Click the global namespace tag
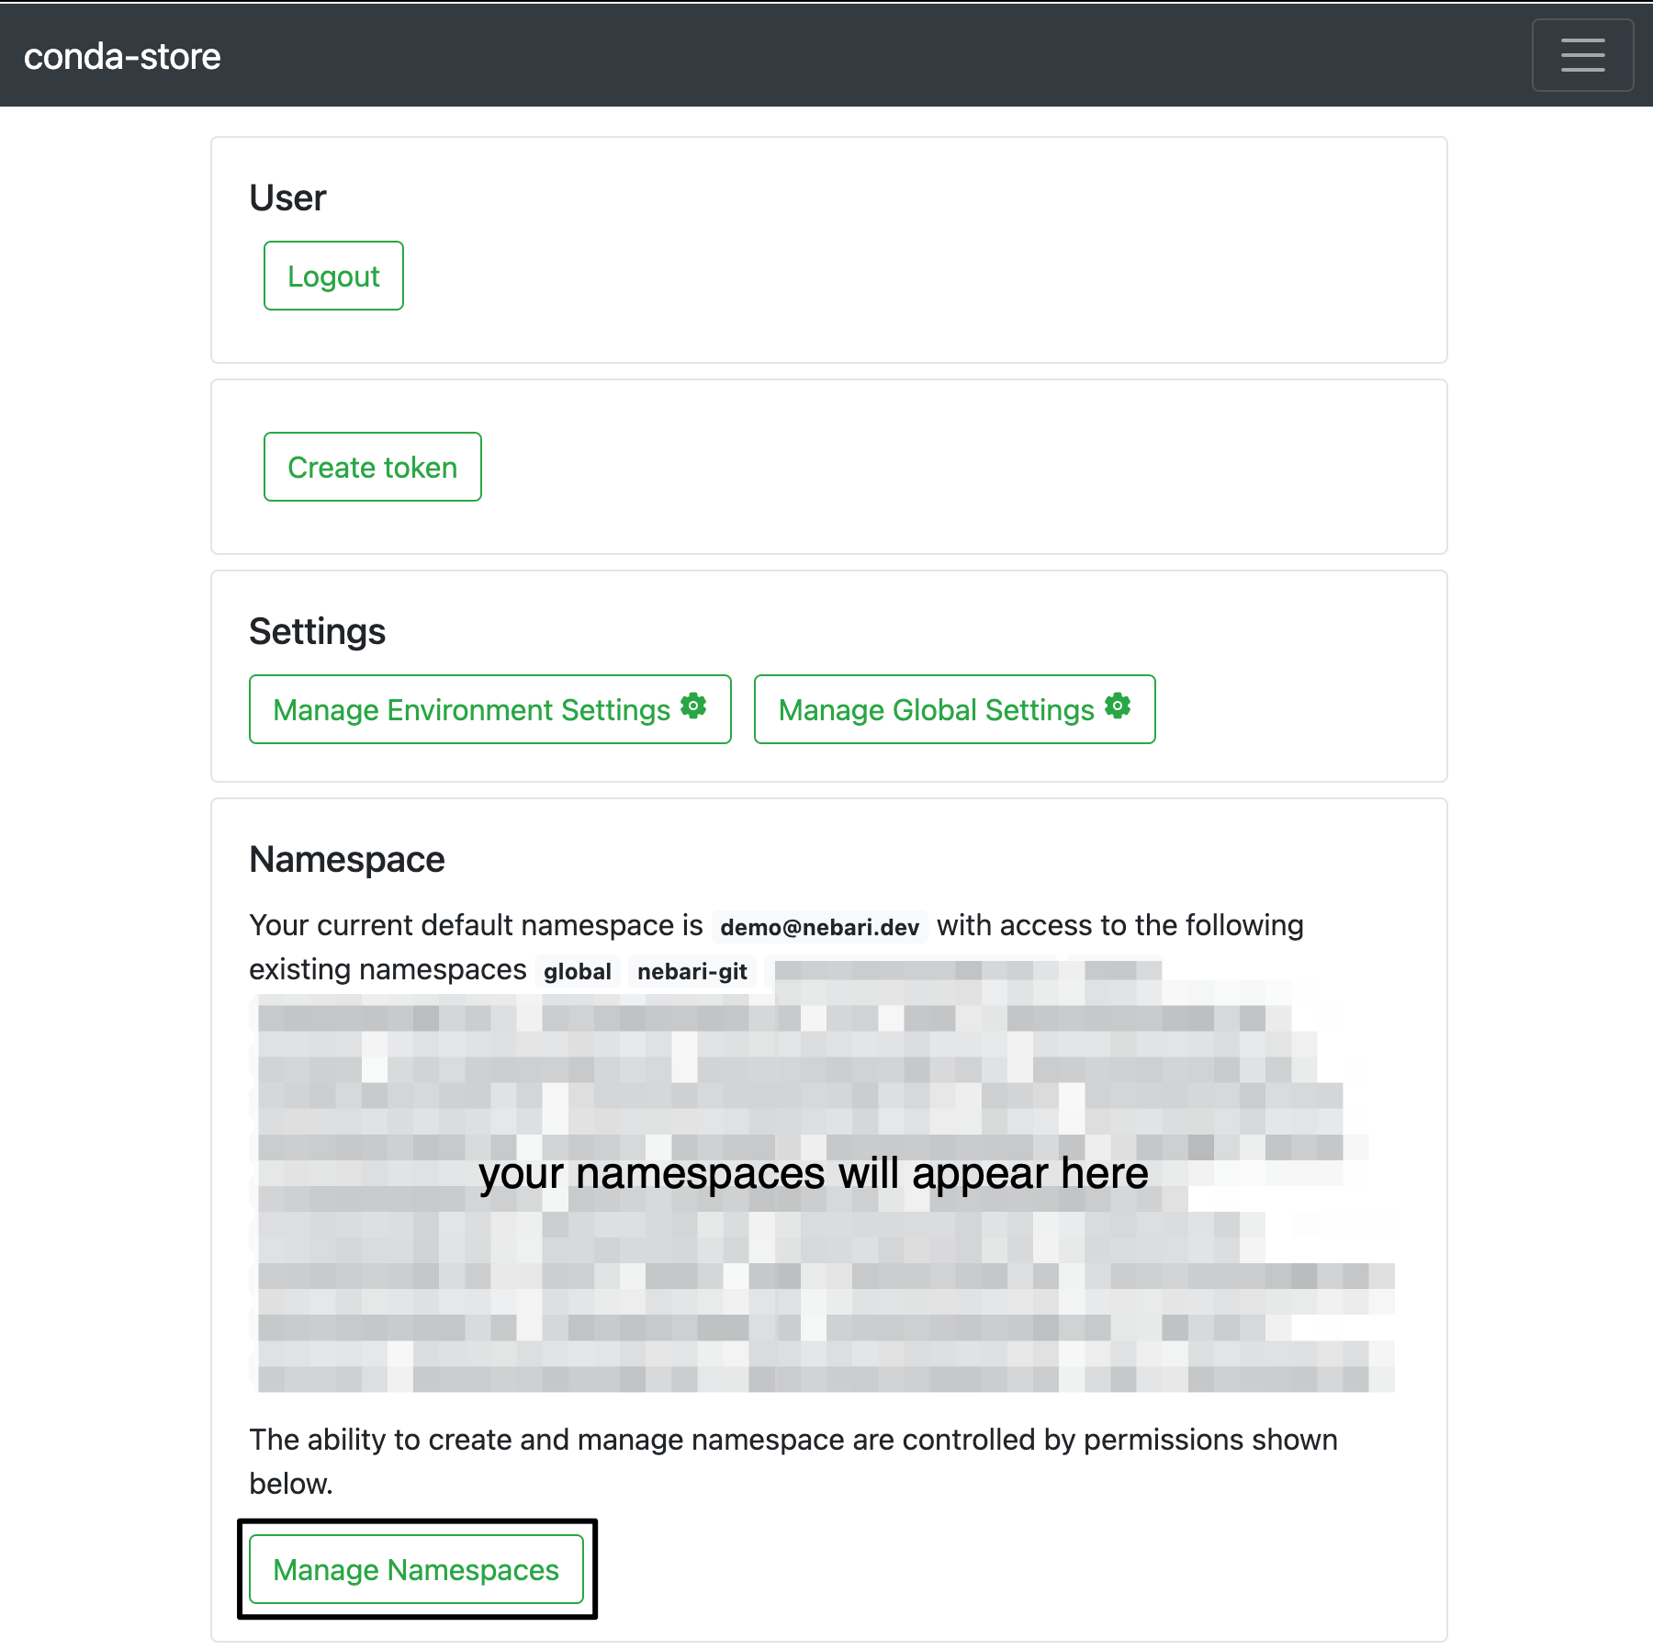This screenshot has width=1653, height=1650. tap(577, 971)
